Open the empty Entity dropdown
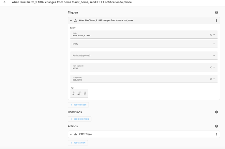Viewport: 225px width, 149px height. (214, 44)
